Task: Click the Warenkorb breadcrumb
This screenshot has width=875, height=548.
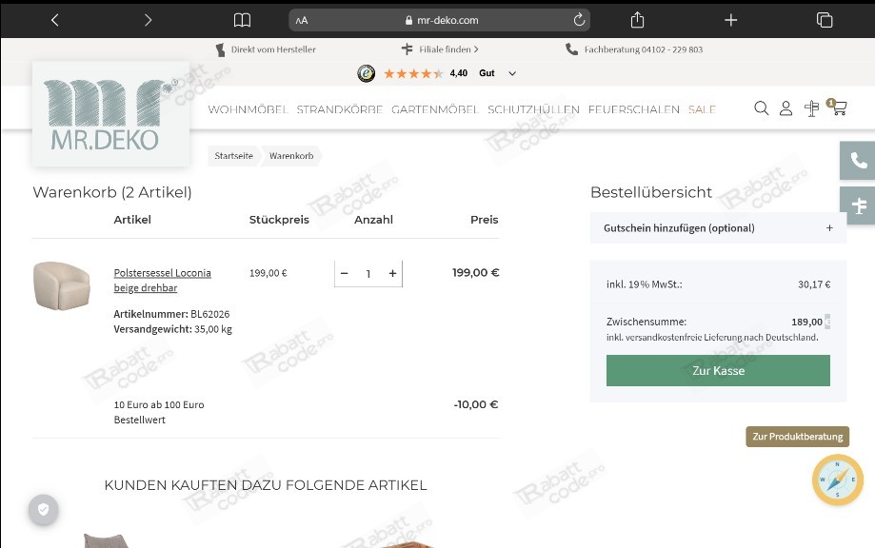Action: pos(291,155)
